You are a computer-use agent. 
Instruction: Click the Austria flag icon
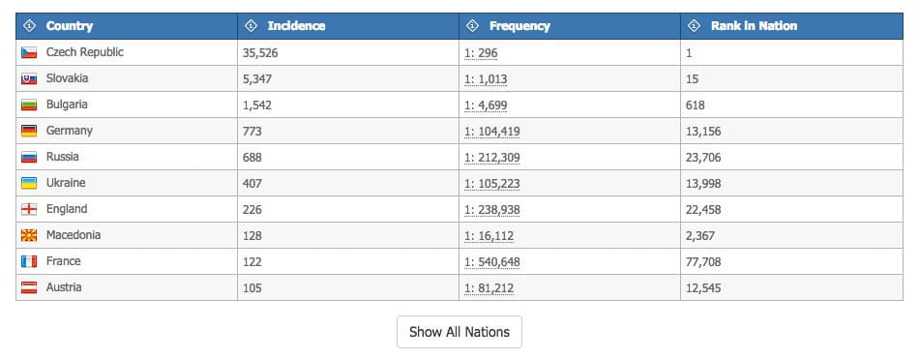click(x=29, y=287)
